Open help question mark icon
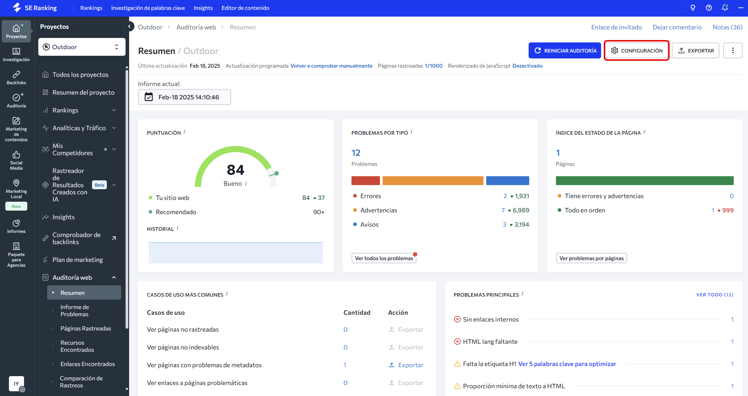 click(x=709, y=8)
